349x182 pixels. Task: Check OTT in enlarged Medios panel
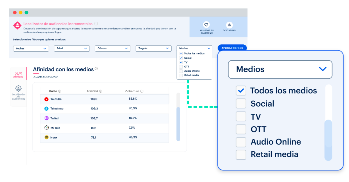tap(241, 129)
